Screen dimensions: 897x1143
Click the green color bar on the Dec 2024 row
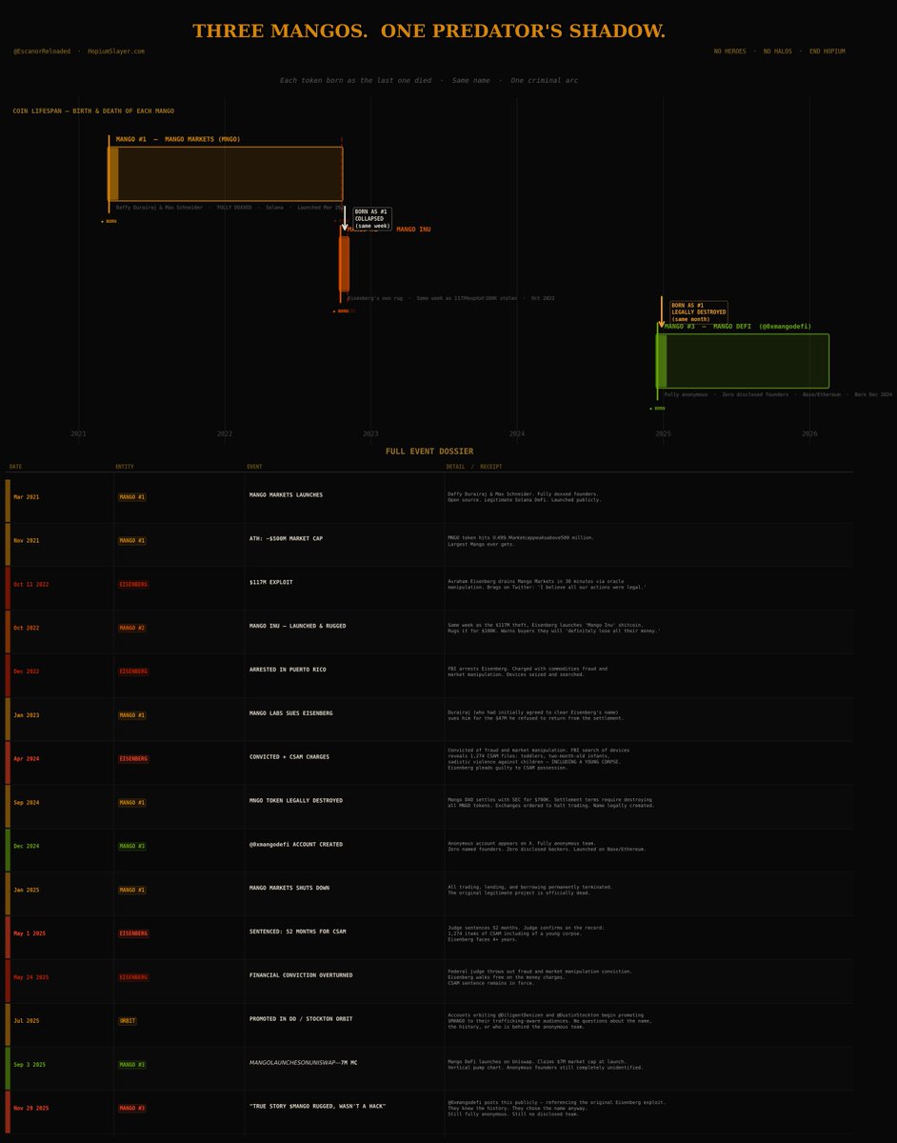click(8, 850)
